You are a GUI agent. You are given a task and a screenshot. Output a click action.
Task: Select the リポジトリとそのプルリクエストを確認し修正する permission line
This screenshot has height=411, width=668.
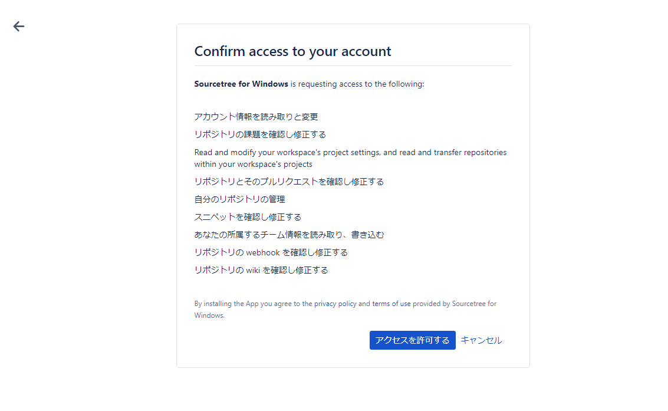tap(289, 182)
